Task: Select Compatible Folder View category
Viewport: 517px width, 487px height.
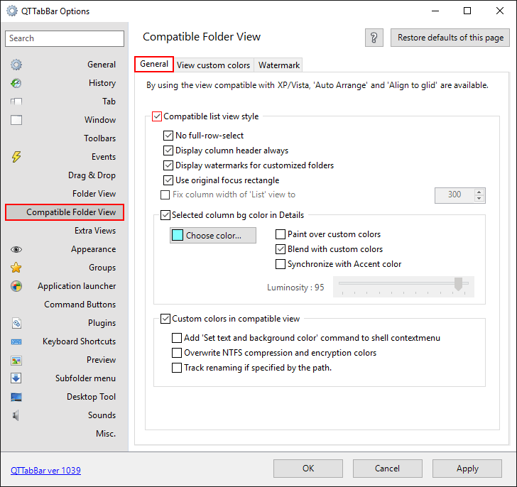Action: tap(65, 212)
